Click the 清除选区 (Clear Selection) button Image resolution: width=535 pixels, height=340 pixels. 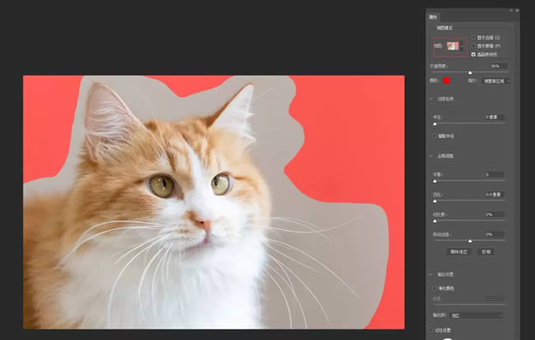pos(458,251)
